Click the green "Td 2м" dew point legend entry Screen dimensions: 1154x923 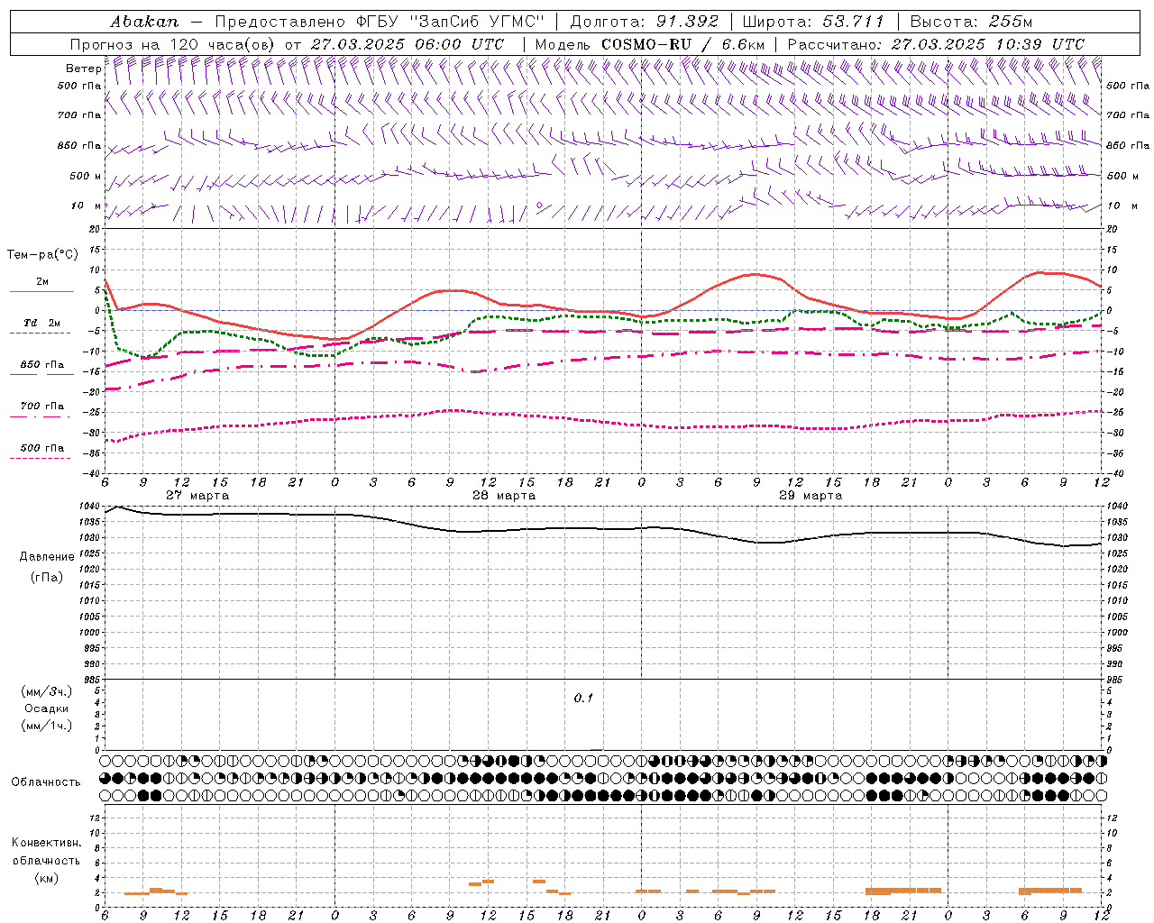(x=42, y=323)
